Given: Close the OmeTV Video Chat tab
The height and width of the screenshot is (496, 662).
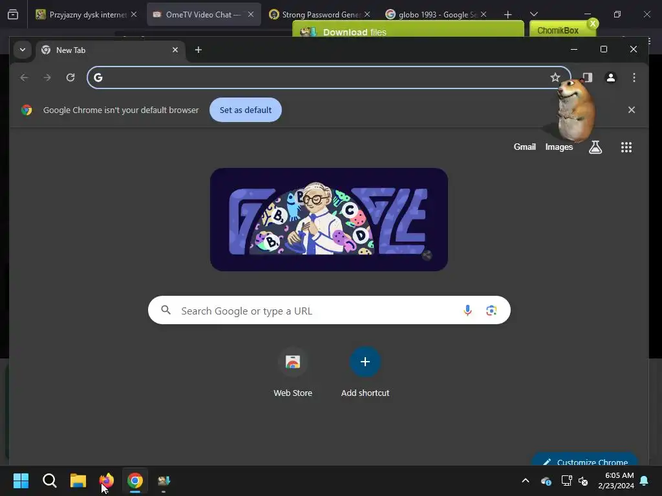Looking at the screenshot, I should (x=251, y=14).
